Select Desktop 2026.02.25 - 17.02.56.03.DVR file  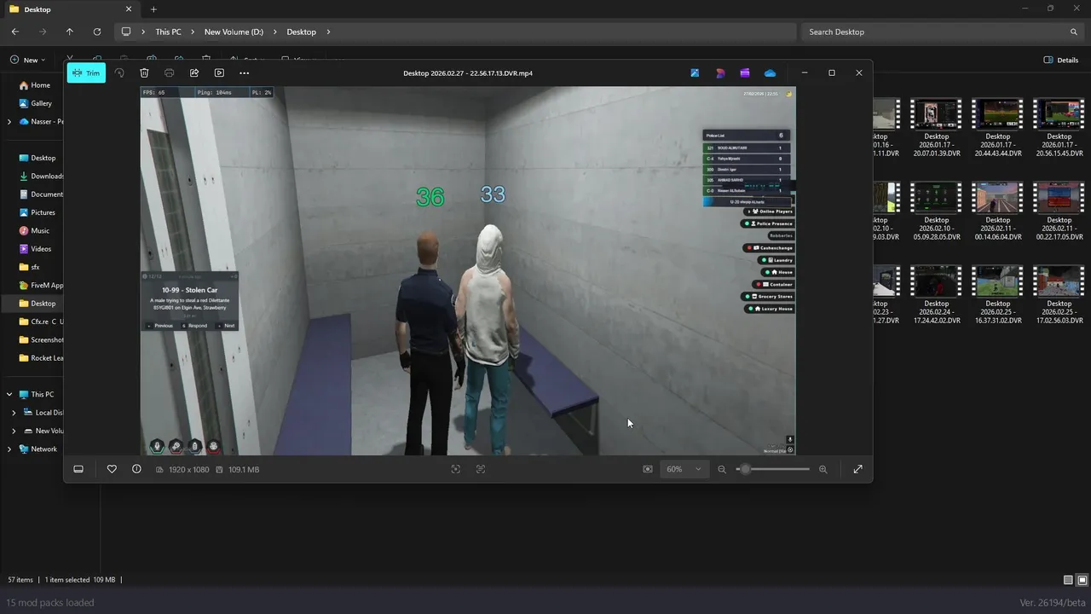(x=1059, y=295)
